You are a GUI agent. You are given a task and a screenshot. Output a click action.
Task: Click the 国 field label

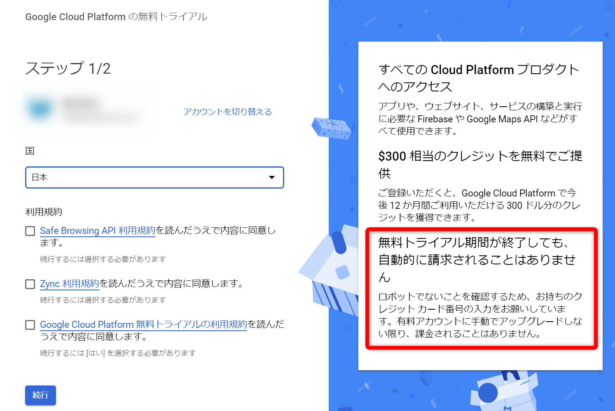click(x=30, y=151)
